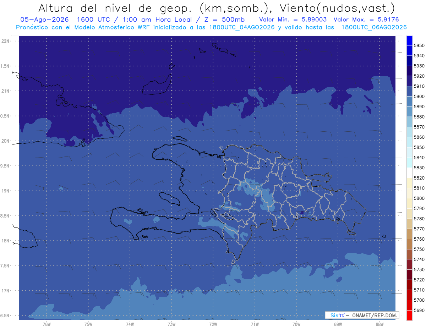Viewport: 426px width, 329px height.
Task: Click the '68W' longitude label
Action: click(379, 324)
